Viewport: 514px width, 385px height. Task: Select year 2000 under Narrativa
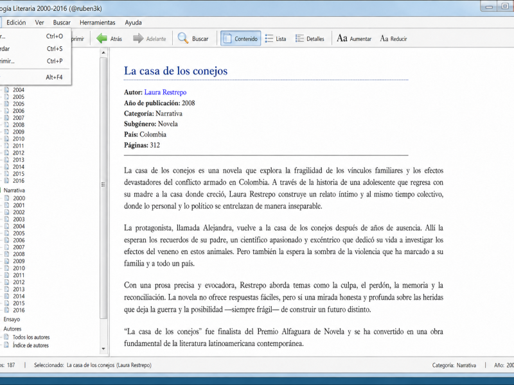[x=19, y=198]
